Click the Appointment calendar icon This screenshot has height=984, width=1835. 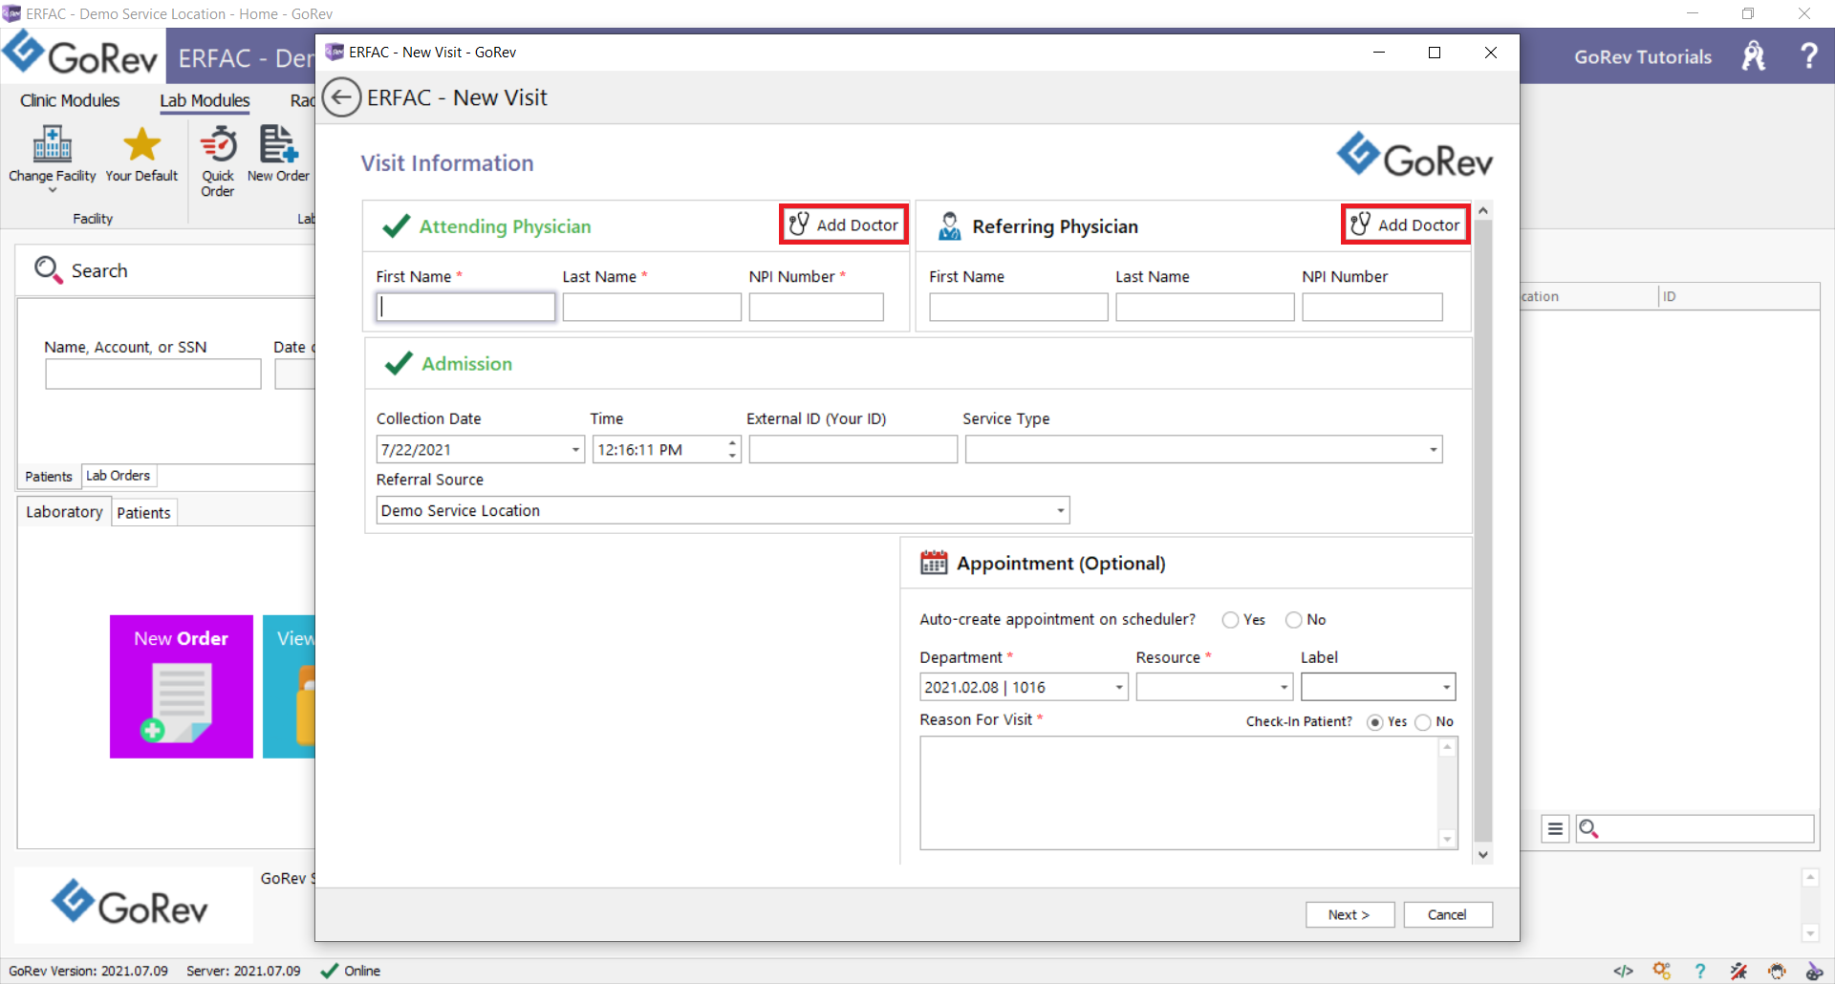click(934, 563)
